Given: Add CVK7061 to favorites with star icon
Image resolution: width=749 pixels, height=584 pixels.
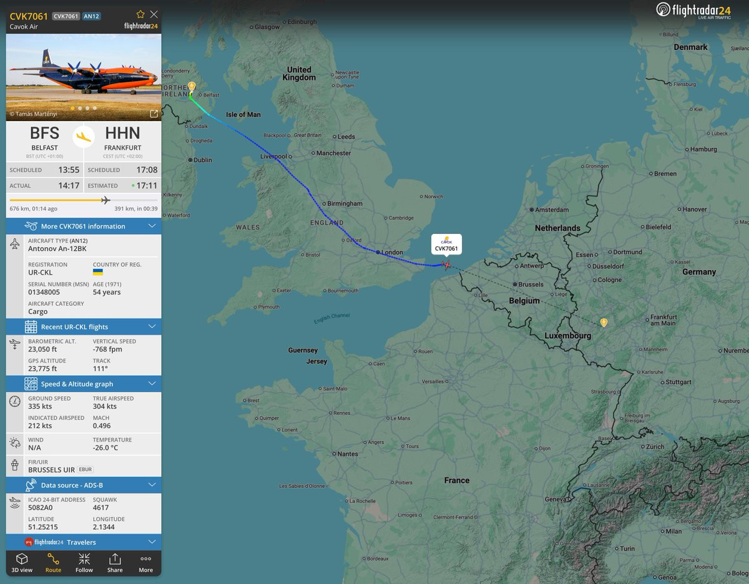Looking at the screenshot, I should click(x=140, y=14).
